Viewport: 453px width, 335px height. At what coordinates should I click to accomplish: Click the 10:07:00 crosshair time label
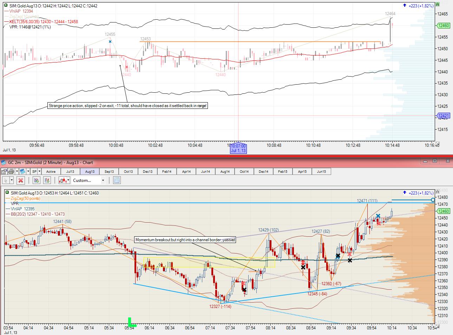(238, 148)
